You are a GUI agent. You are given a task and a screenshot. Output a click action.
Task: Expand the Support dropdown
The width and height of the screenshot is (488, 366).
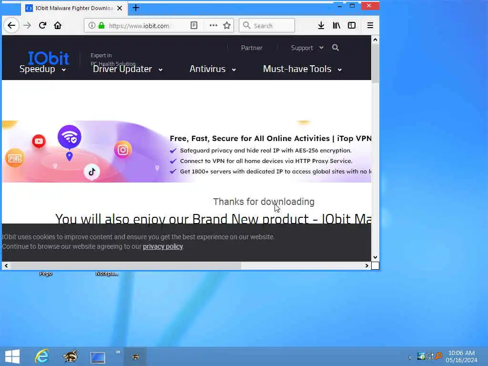(x=307, y=48)
